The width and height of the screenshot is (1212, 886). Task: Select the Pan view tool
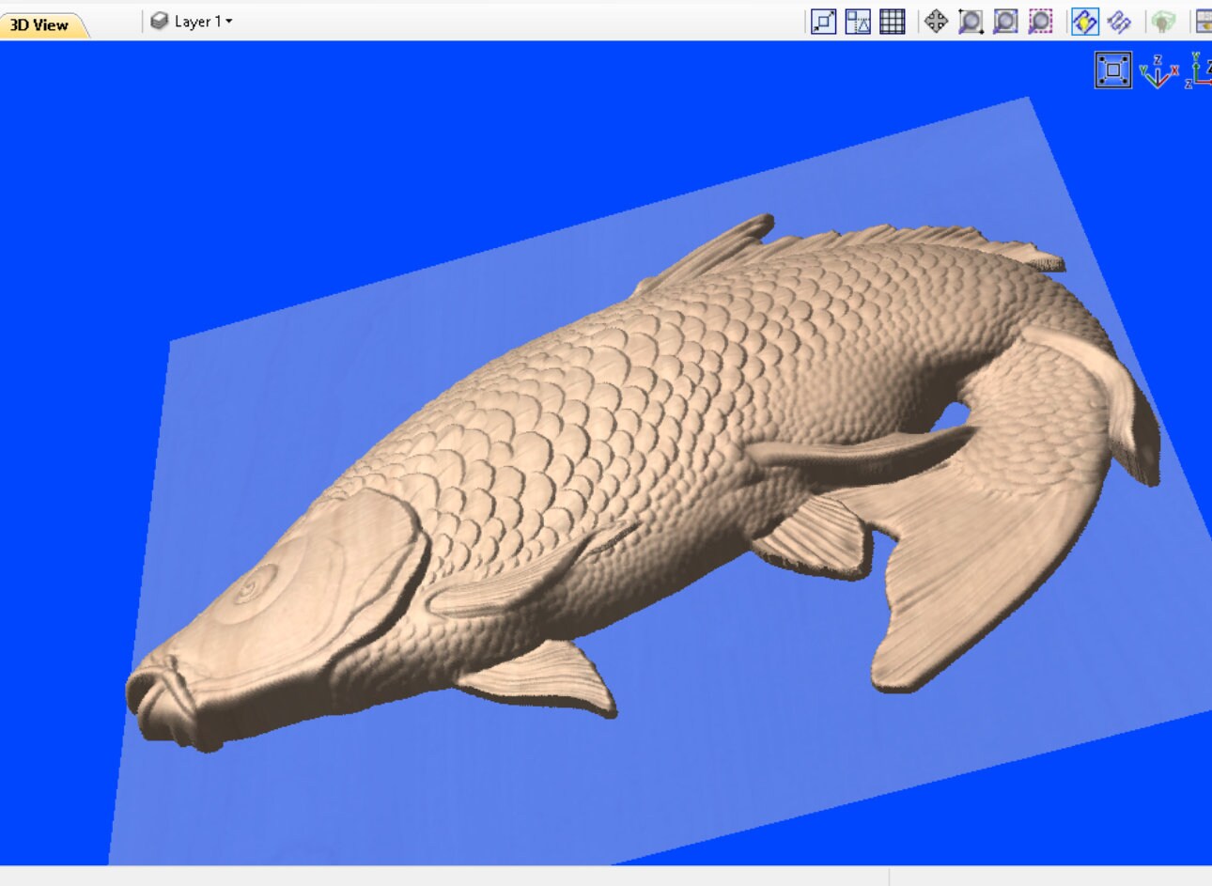point(936,22)
